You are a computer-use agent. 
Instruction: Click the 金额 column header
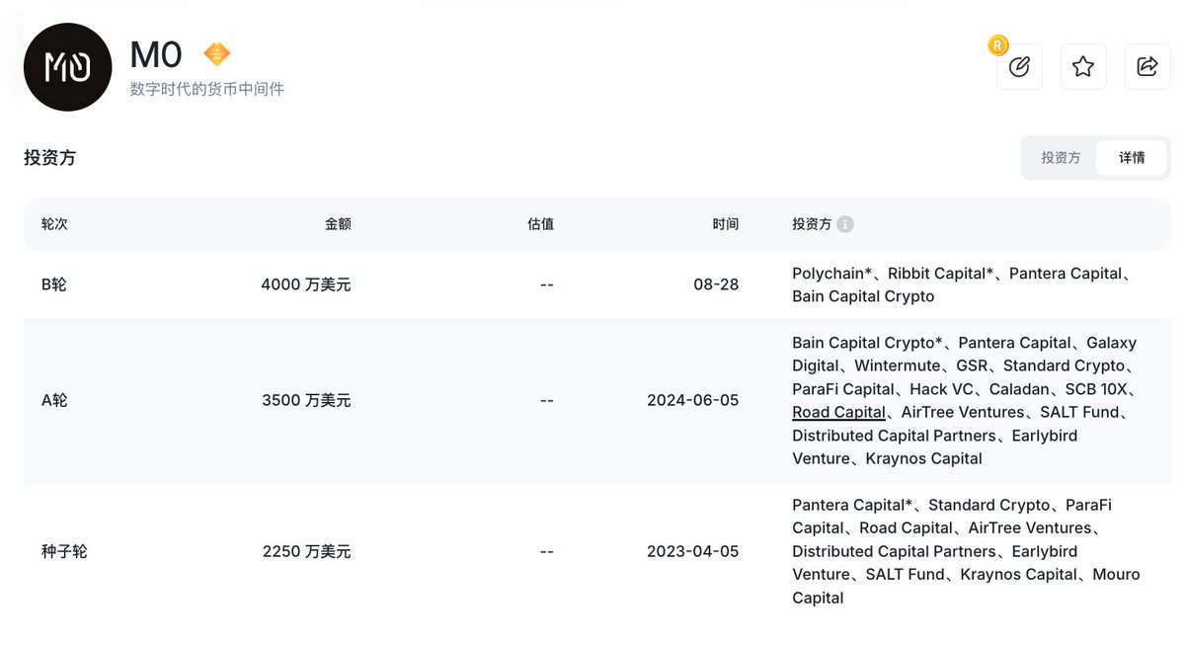tap(338, 224)
